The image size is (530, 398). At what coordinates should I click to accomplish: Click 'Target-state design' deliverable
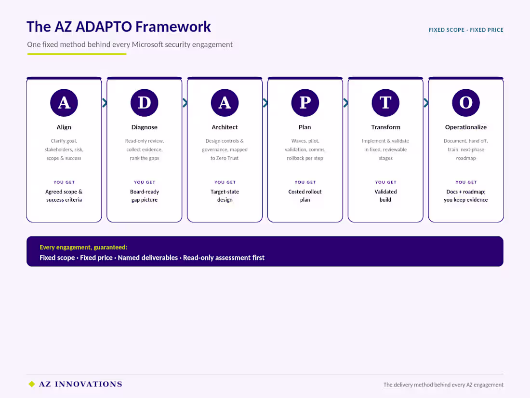pos(225,195)
